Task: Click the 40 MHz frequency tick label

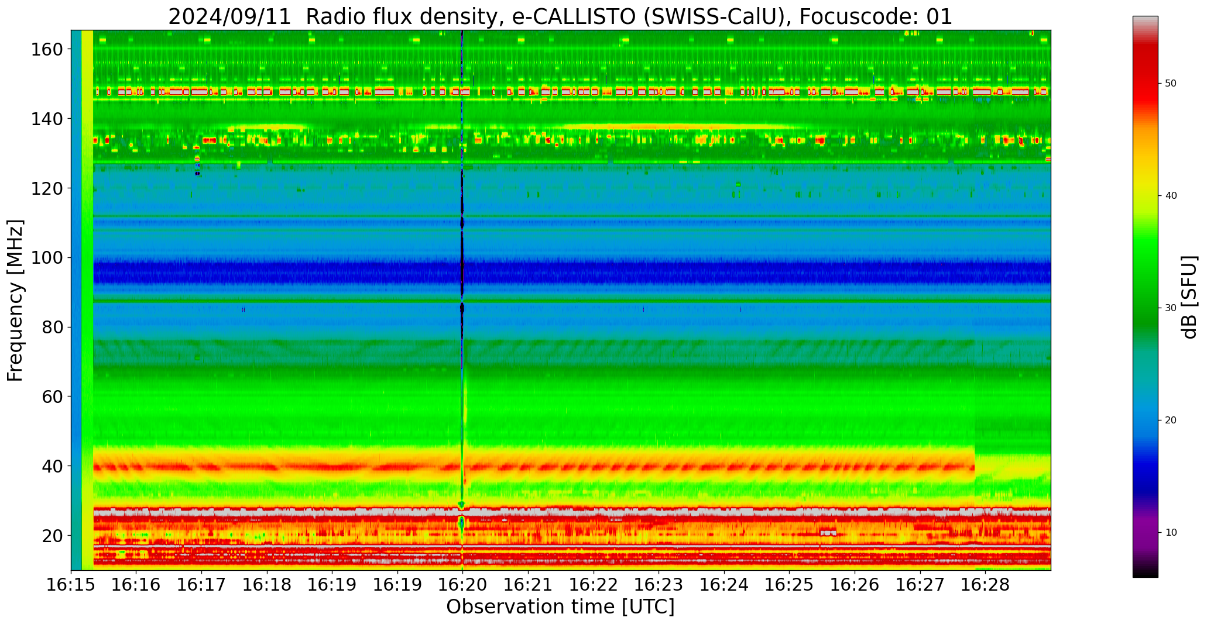Action: pos(53,466)
